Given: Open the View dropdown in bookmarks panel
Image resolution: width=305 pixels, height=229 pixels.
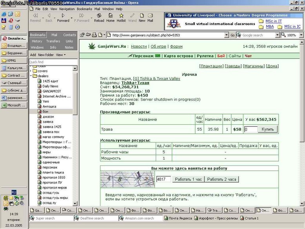Looking at the screenshot, I should click(x=61, y=55).
